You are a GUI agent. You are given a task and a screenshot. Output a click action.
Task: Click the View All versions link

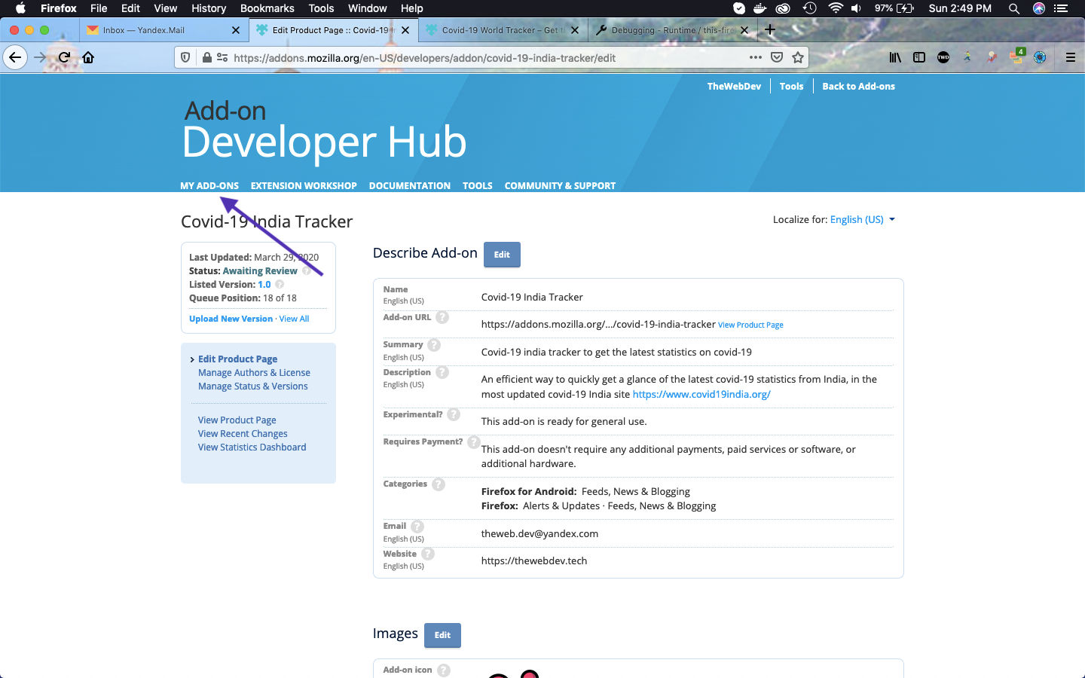[294, 319]
